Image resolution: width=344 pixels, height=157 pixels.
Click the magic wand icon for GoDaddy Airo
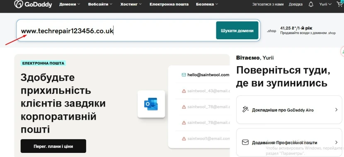(x=245, y=109)
